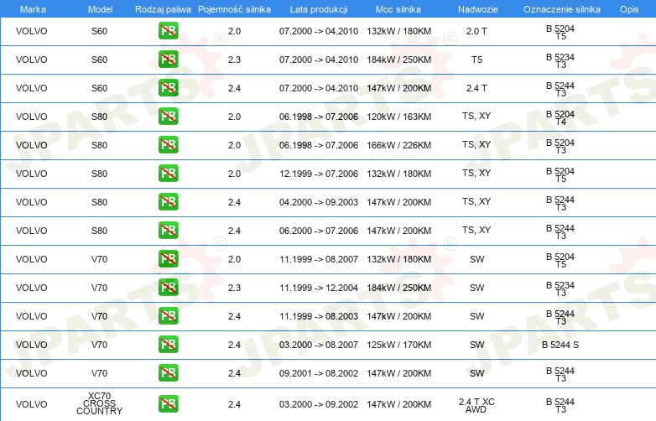Image resolution: width=656 pixels, height=421 pixels.
Task: Select fuel icon in the S80 132kW row
Action: point(168,173)
